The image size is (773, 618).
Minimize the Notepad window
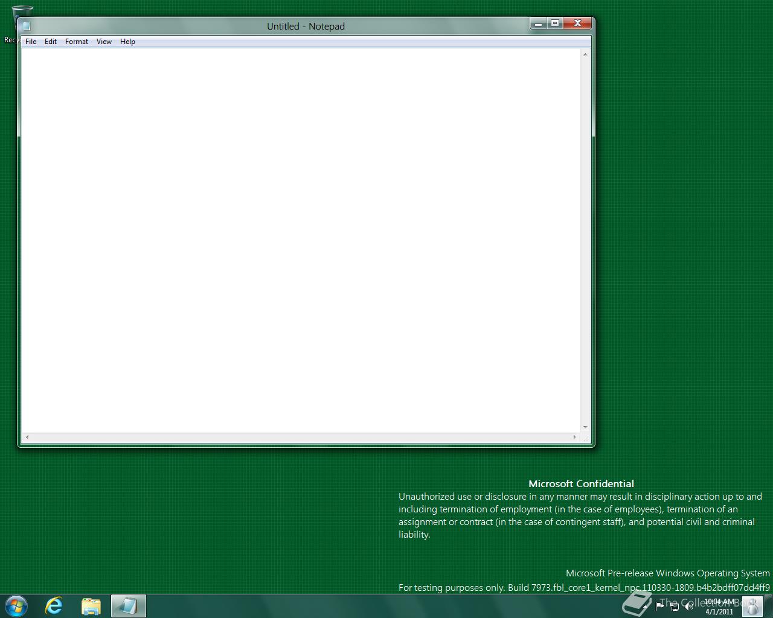[538, 24]
